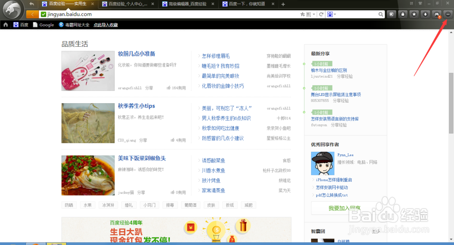Open 川香水煮鱼 link
This screenshot has width=454, height=245.
tap(213, 170)
